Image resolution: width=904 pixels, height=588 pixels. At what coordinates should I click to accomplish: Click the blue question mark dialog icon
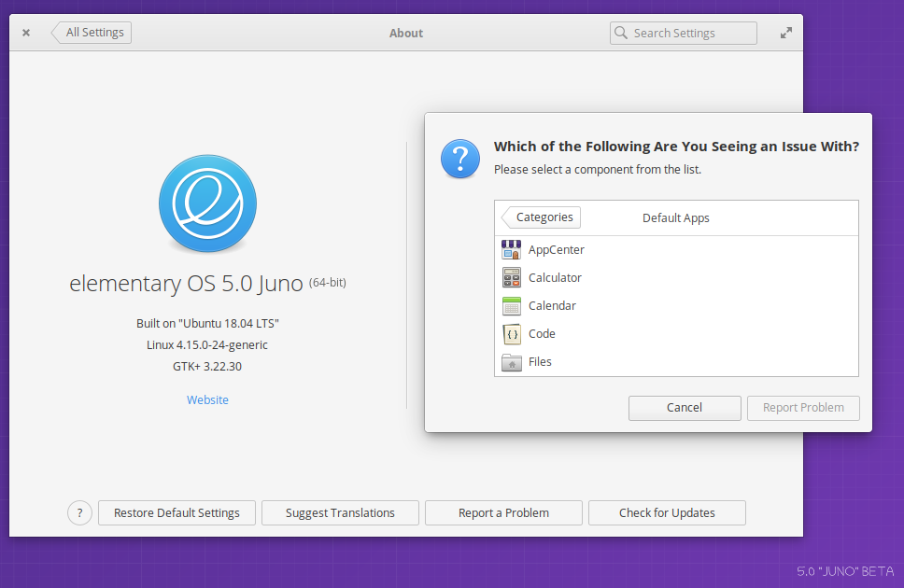460,159
